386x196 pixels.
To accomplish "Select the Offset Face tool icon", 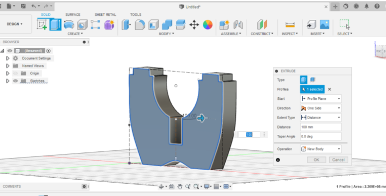I will [180, 25].
